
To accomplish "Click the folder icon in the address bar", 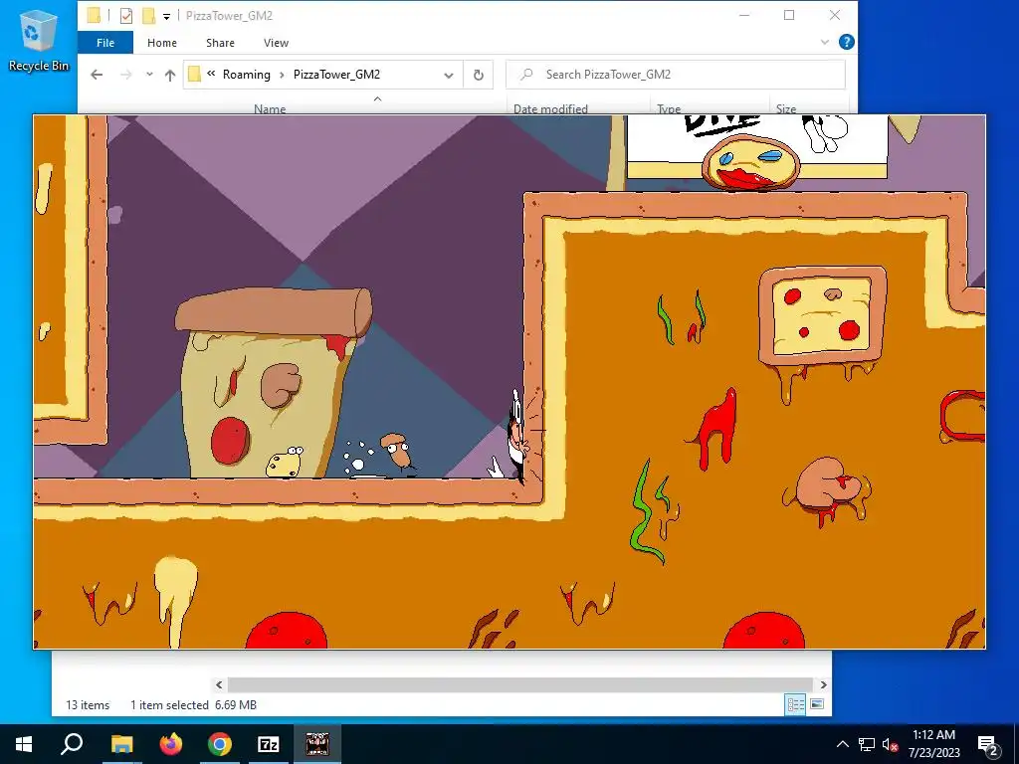I will click(x=194, y=74).
